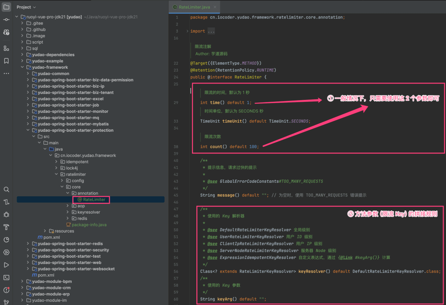The width and height of the screenshot is (446, 305).
Task: Open the Problems tool window icon
Action: [x=6, y=290]
